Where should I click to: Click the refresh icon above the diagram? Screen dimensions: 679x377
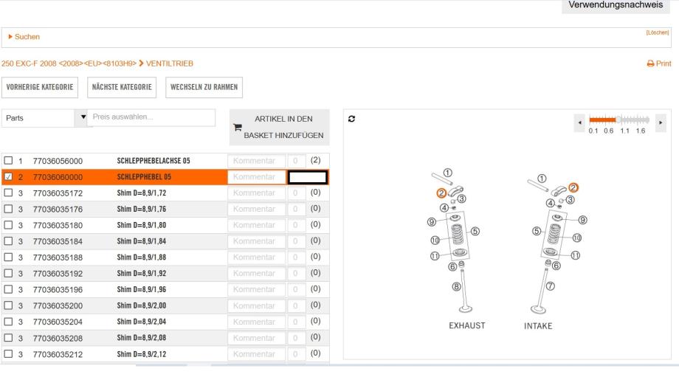point(353,119)
